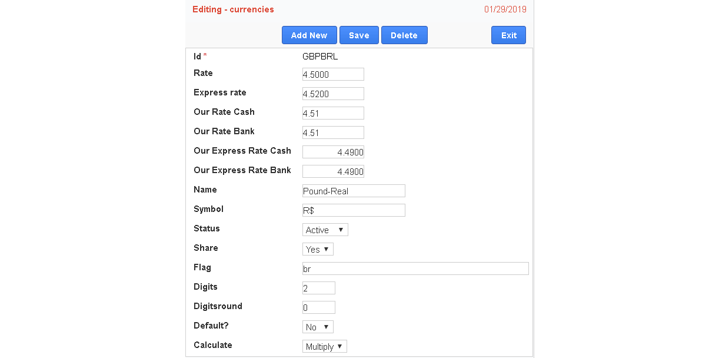The width and height of the screenshot is (719, 358).
Task: Click the Delete button
Action: click(x=404, y=35)
